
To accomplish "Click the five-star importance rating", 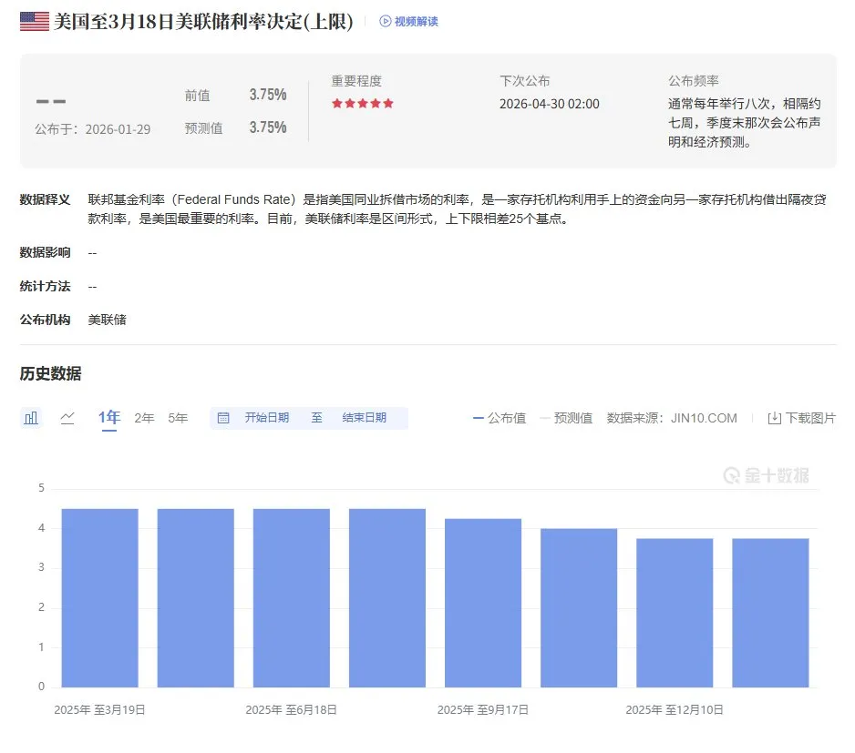I will pos(362,104).
